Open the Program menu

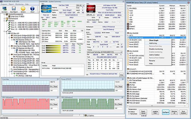tap(4, 4)
